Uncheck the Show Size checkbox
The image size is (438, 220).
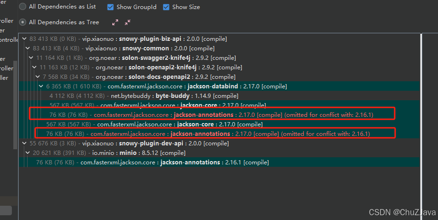tap(166, 7)
